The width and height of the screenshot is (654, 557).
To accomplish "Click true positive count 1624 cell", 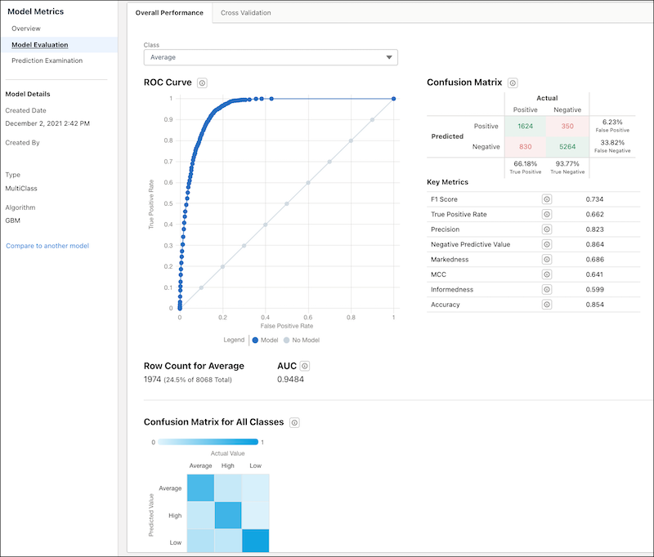I will coord(525,127).
